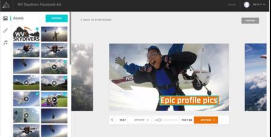This screenshot has height=137, width=271.
Task: Click Back to Storyboard link
Action: coord(96,20)
